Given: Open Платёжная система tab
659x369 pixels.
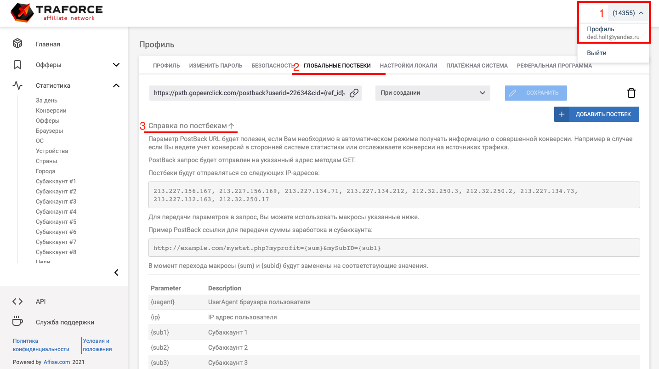Looking at the screenshot, I should pyautogui.click(x=477, y=66).
